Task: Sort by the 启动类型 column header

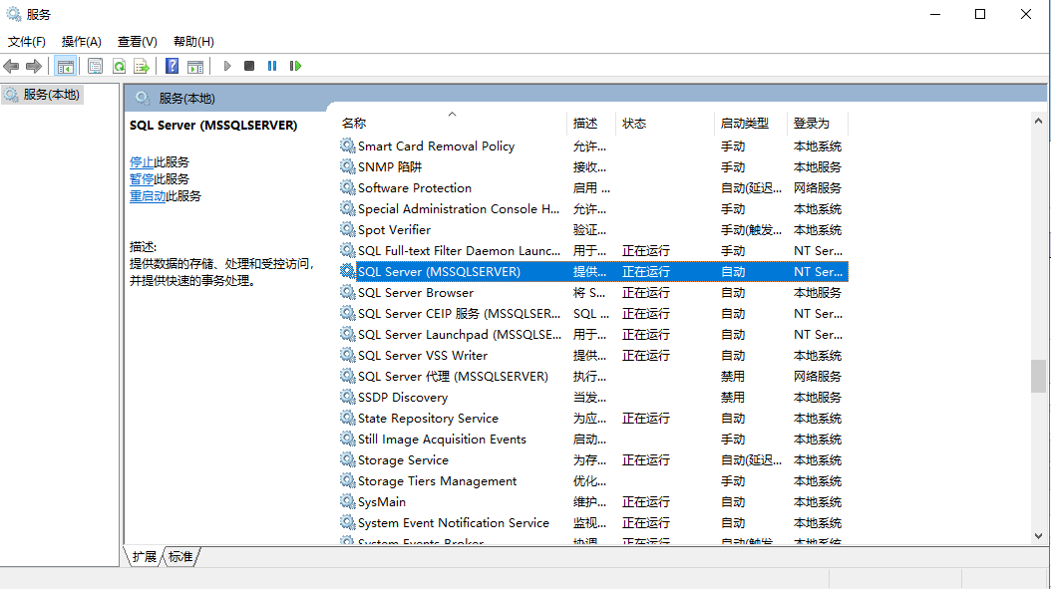Action: (744, 124)
